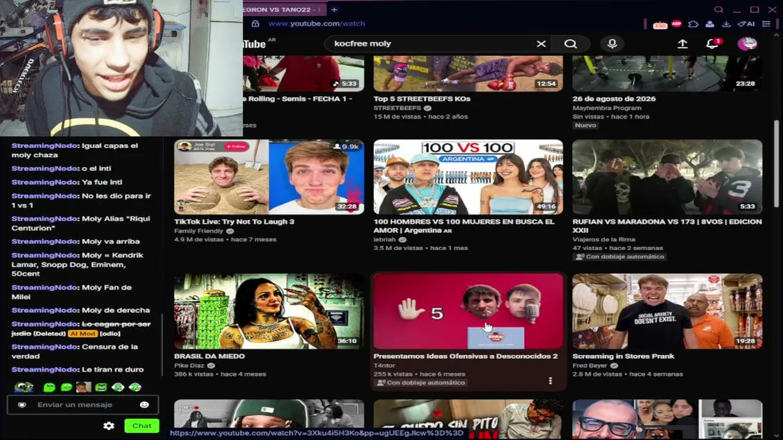Open the Iebriah channel link

click(385, 240)
